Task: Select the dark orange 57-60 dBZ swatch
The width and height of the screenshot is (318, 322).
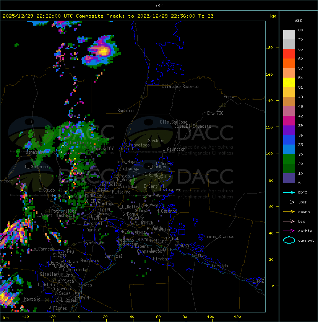Action: click(x=289, y=63)
